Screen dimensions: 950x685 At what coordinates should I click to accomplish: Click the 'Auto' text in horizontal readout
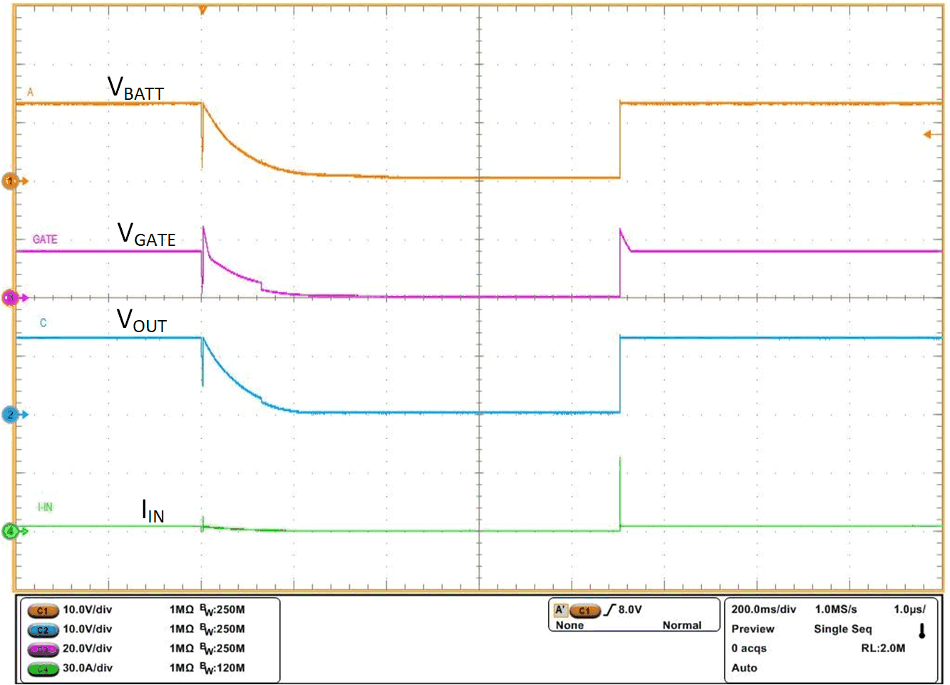(x=744, y=668)
